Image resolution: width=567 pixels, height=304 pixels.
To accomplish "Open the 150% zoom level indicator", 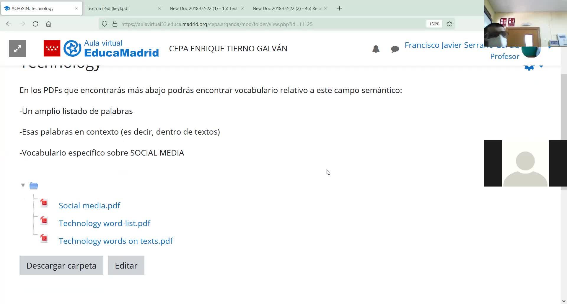I will click(x=434, y=24).
